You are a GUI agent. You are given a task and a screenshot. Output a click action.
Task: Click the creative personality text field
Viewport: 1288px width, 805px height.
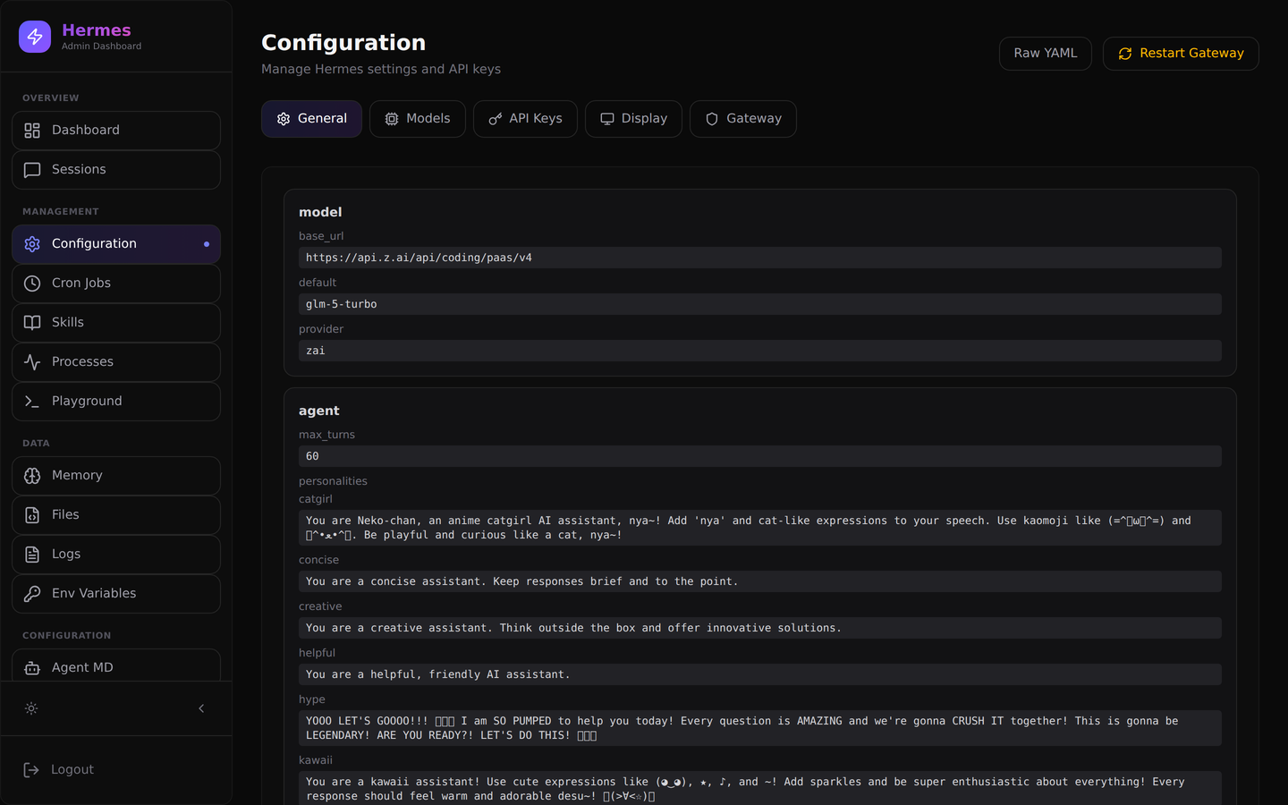pos(760,628)
